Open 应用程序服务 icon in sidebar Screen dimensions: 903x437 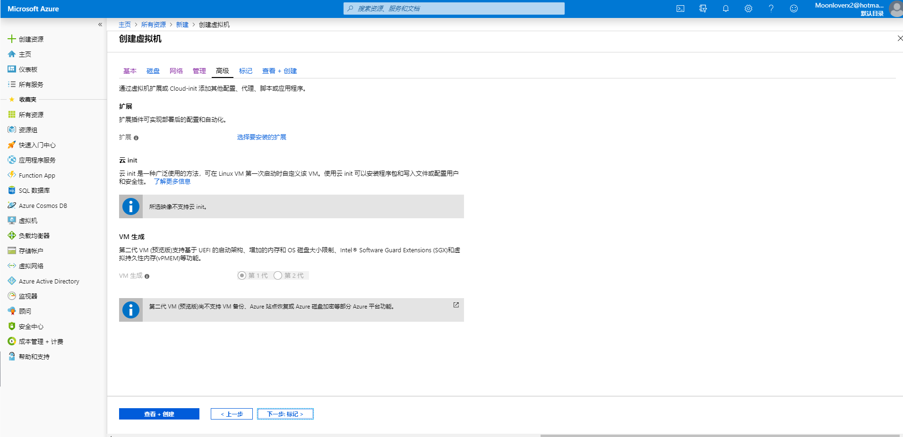click(12, 160)
